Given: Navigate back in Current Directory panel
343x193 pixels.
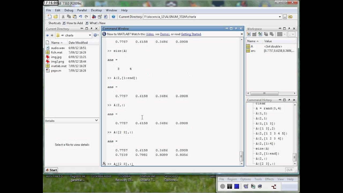Looking at the screenshot, I should 47,35.
